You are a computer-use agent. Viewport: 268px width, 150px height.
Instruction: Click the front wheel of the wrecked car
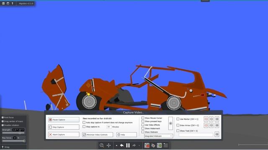[x=89, y=101]
